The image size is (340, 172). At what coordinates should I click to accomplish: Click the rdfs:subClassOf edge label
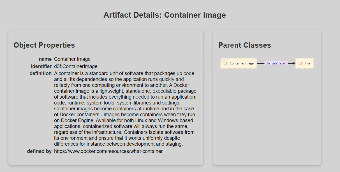pyautogui.click(x=276, y=63)
